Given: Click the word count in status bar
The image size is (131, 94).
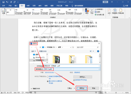Looking at the screenshot, I should pyautogui.click(x=17, y=93).
